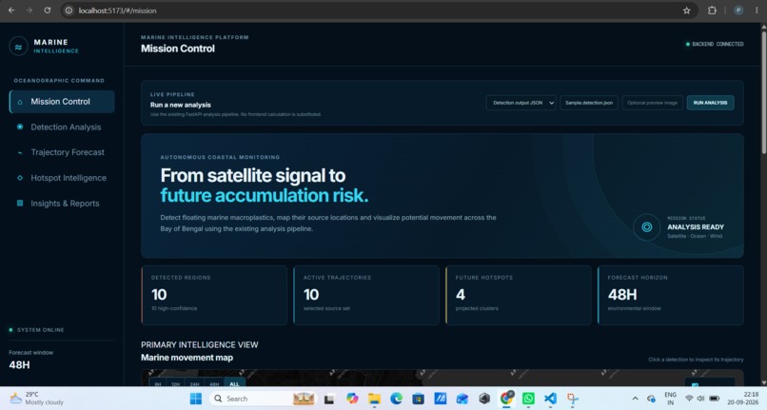Click the 'Marine movement map' heading
The width and height of the screenshot is (767, 410).
[187, 358]
